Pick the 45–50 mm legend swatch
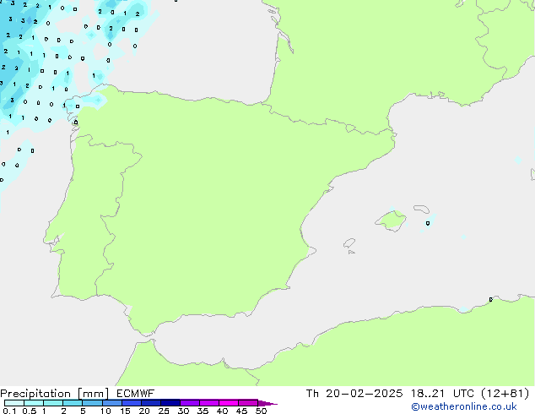 (248, 403)
